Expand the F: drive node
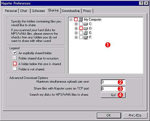150x121 pixels. tap(76, 37)
